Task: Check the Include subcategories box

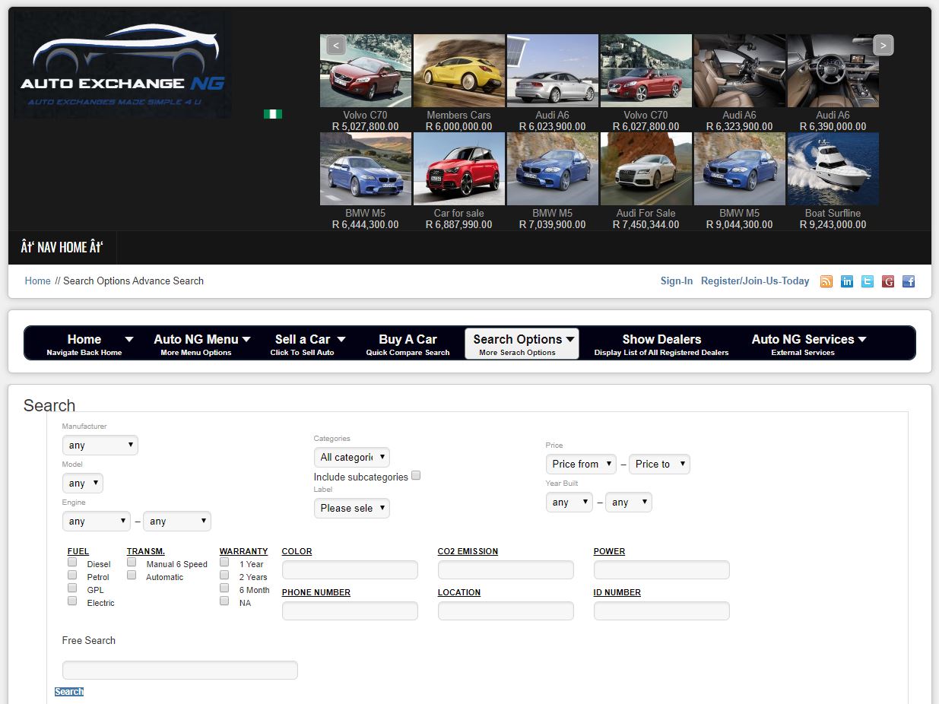Action: [x=416, y=476]
